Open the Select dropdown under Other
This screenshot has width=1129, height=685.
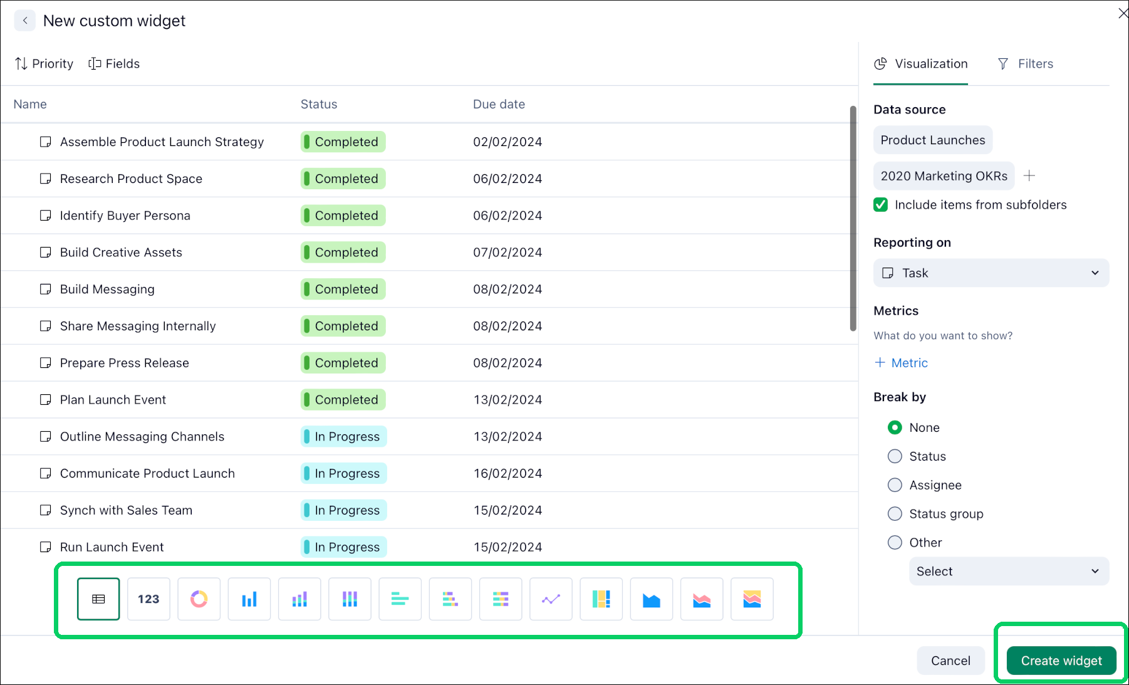click(1009, 571)
